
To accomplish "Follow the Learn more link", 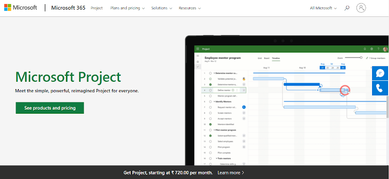I will point(231,173).
